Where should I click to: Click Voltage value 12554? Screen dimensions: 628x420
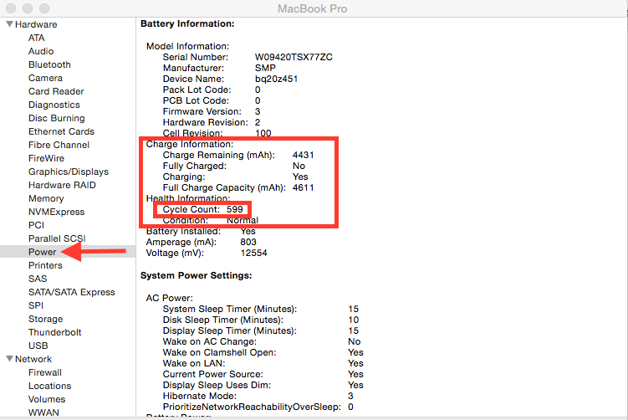(254, 253)
